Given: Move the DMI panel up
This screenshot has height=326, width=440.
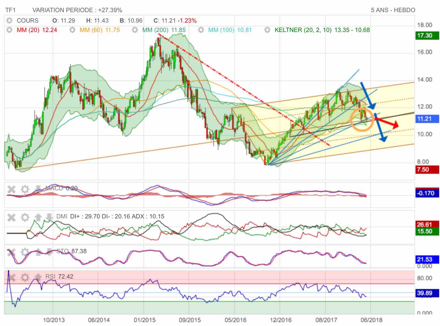Looking at the screenshot, I should 38,217.
